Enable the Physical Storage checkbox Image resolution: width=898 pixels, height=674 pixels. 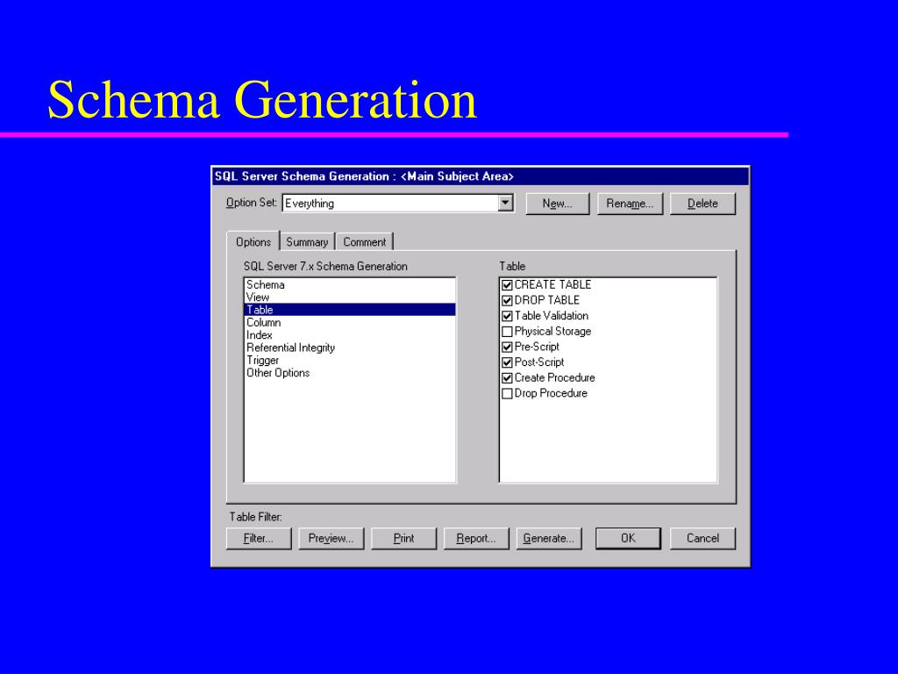507,331
